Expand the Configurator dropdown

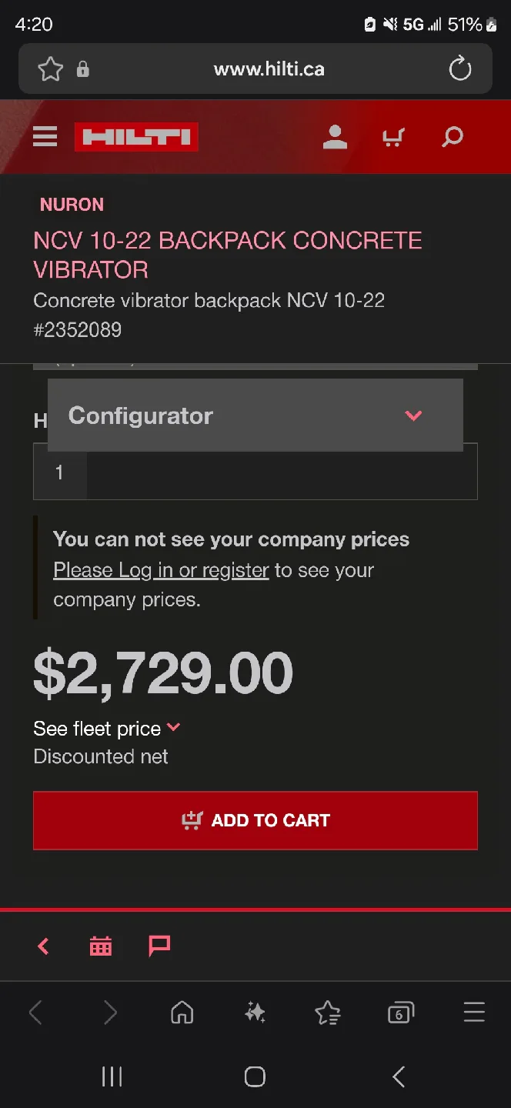pyautogui.click(x=255, y=415)
